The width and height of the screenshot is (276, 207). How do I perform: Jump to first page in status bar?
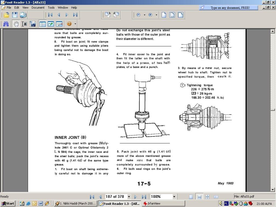[92, 197]
